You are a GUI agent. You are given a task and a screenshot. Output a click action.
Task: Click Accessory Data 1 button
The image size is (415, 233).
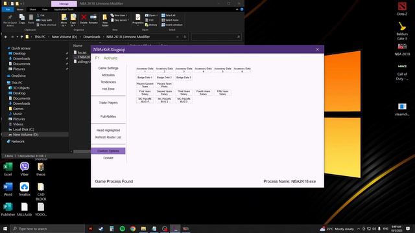tap(145, 70)
